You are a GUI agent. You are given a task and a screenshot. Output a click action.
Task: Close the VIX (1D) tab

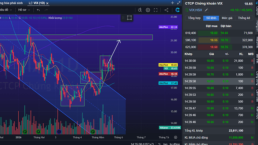[47, 3]
